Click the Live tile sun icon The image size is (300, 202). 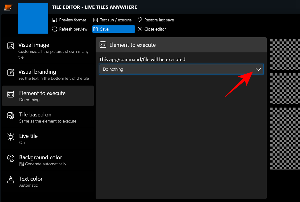(x=11, y=137)
